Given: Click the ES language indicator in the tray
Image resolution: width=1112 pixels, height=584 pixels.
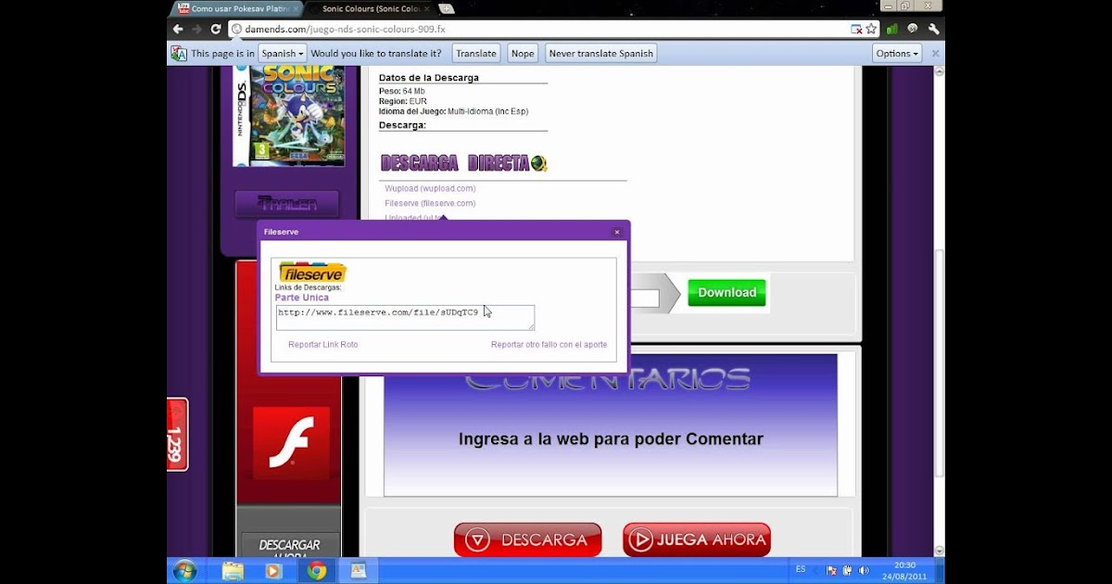Looking at the screenshot, I should coord(801,569).
